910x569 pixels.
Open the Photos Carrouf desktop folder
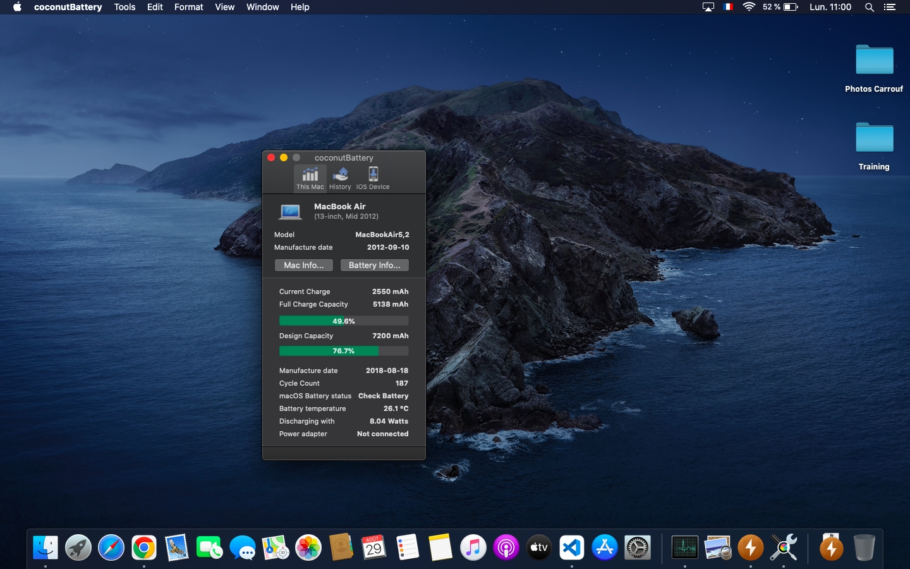point(874,61)
